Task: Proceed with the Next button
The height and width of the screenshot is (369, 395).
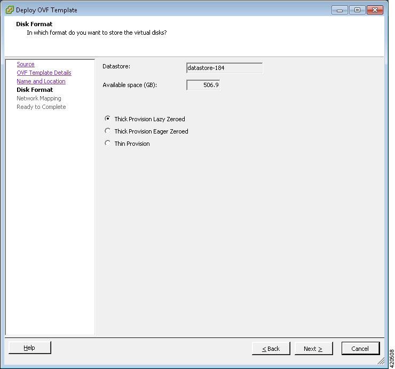Action: [314, 349]
